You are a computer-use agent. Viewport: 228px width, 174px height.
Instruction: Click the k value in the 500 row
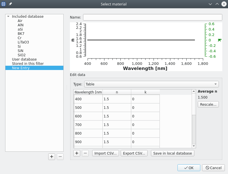click(146, 108)
